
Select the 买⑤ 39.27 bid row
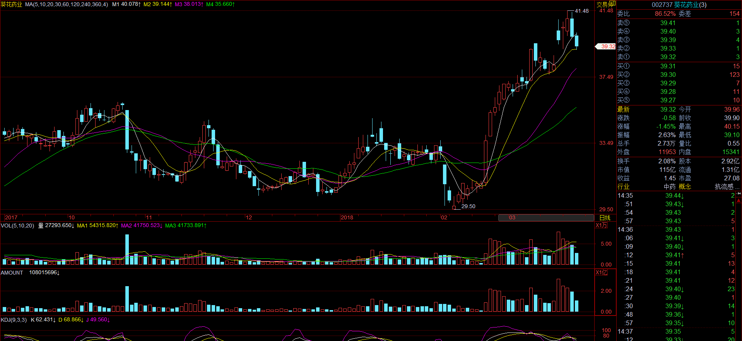(679, 100)
